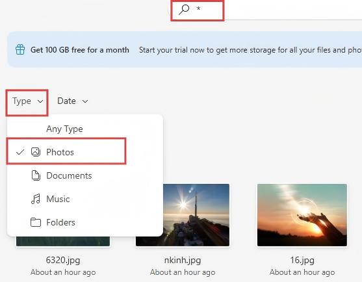
Task: Click the Folders icon in dropdown
Action: click(36, 222)
